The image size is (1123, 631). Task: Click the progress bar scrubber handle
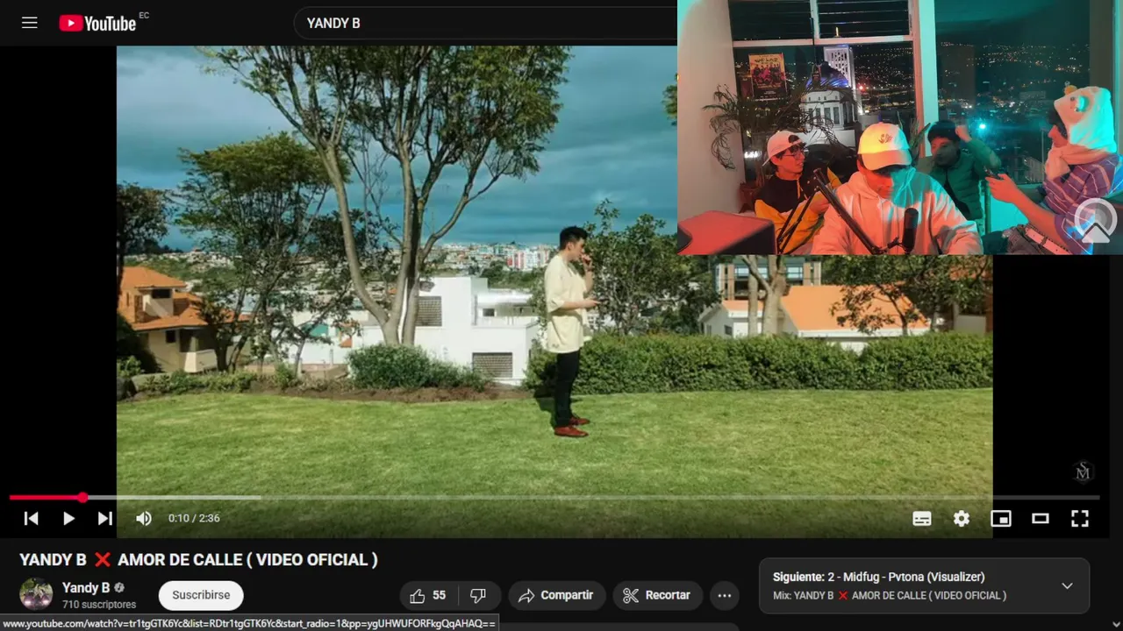point(82,497)
